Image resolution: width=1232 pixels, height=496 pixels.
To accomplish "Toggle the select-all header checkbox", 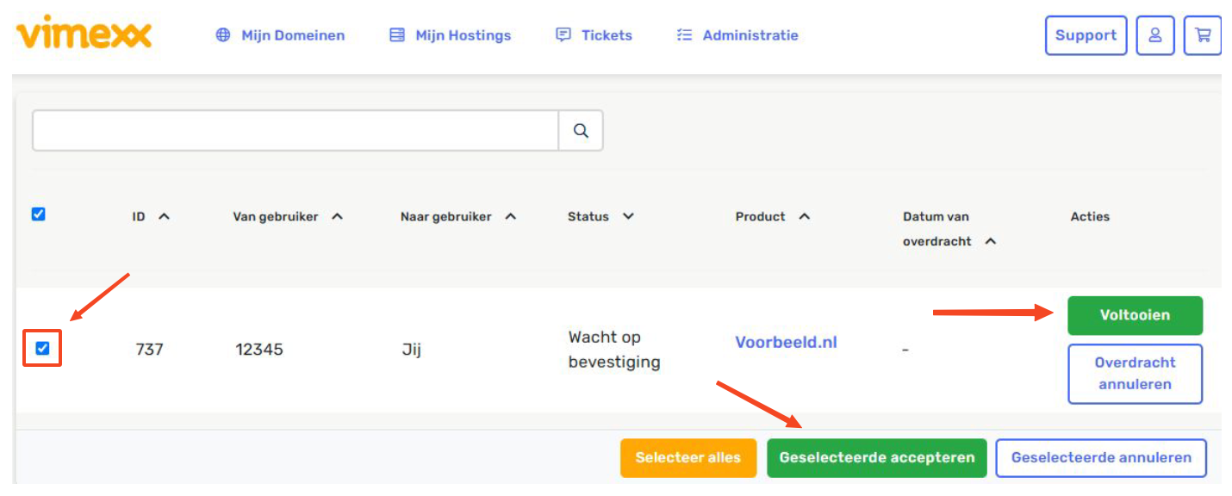I will 39,214.
